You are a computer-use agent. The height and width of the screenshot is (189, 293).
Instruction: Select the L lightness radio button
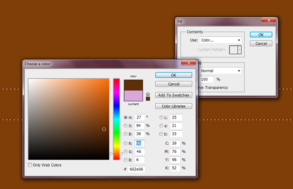point(161,118)
